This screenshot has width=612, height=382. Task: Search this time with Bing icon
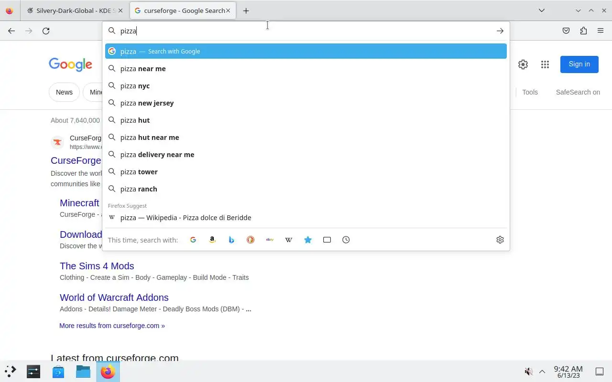231,240
